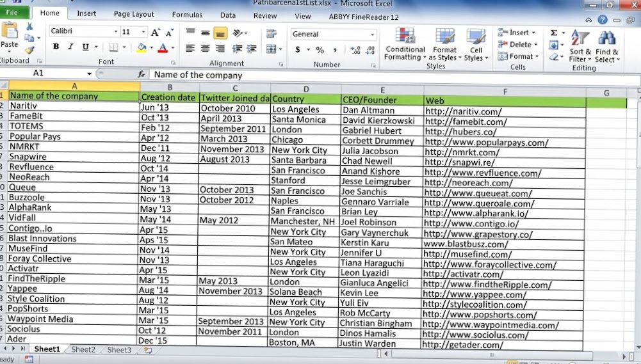Click the Format Painter brush icon
This screenshot has width=641, height=364.
point(29,51)
